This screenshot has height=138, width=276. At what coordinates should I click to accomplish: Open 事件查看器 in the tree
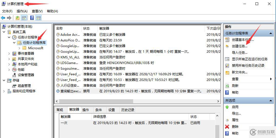coord(26,54)
